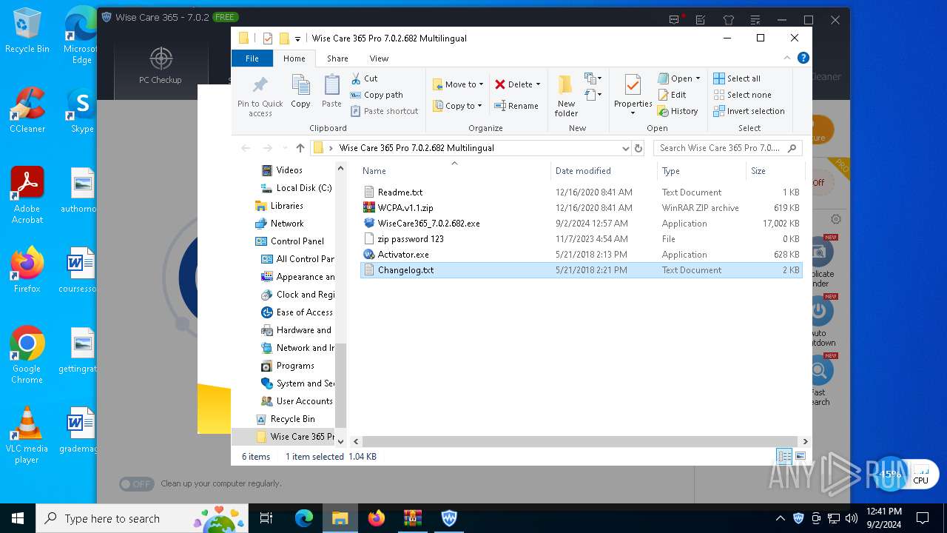Switch to the Home ribbon tab
Image resolution: width=947 pixels, height=533 pixels.
[294, 58]
